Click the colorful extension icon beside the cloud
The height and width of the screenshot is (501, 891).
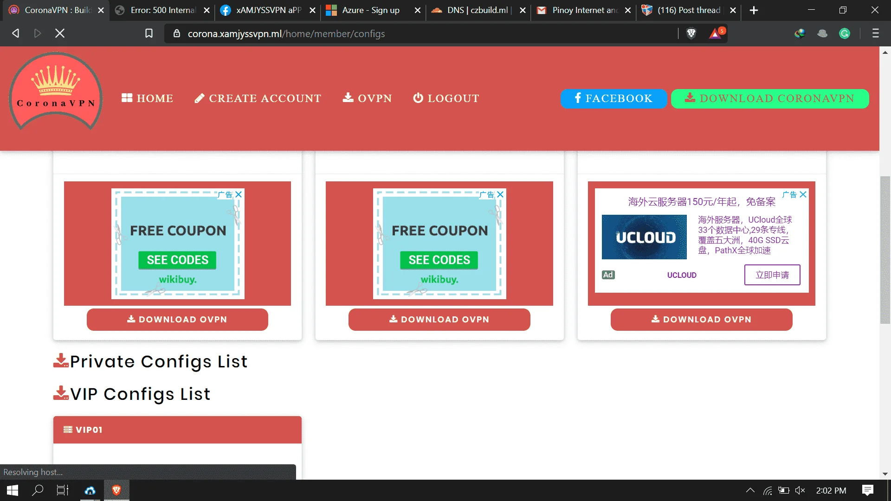800,33
